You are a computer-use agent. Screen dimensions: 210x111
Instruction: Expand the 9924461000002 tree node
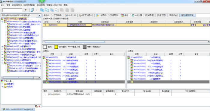pyautogui.click(x=2, y=46)
